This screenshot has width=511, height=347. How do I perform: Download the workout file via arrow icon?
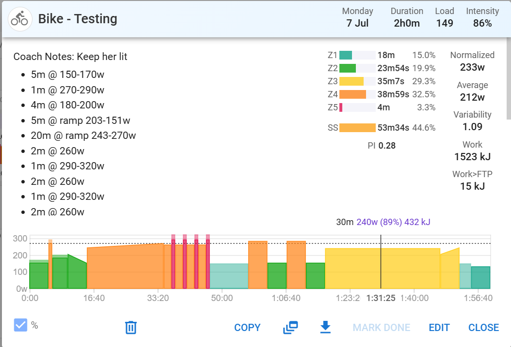pyautogui.click(x=325, y=328)
